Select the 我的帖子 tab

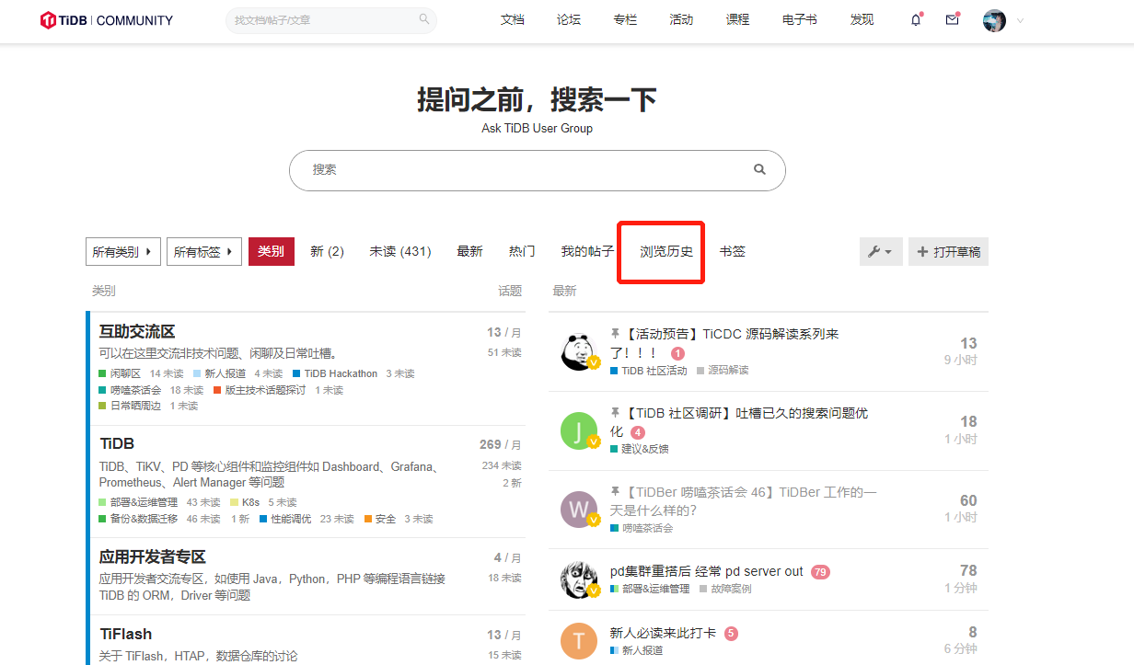[x=587, y=251]
